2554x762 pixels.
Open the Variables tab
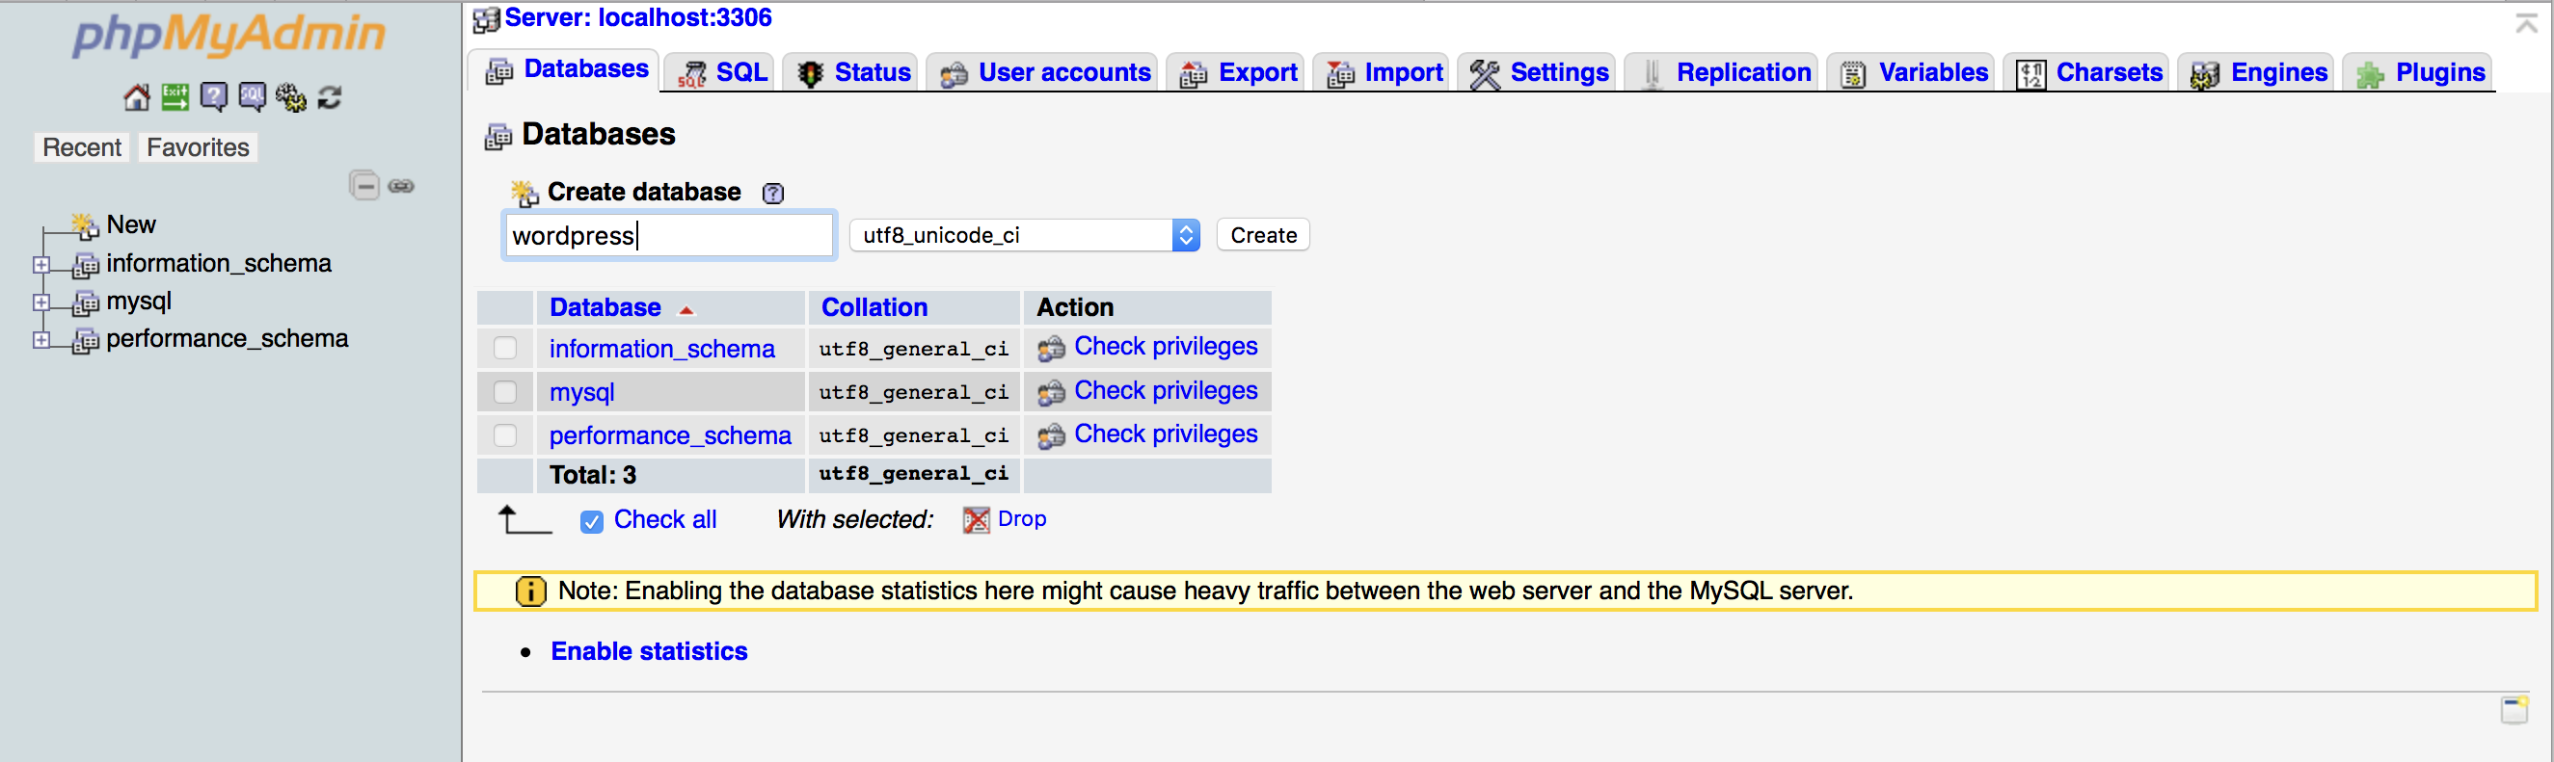point(1913,72)
